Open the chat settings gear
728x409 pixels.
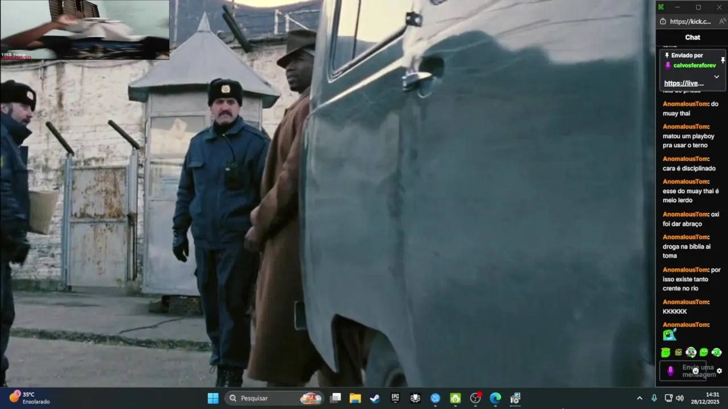[x=719, y=371]
